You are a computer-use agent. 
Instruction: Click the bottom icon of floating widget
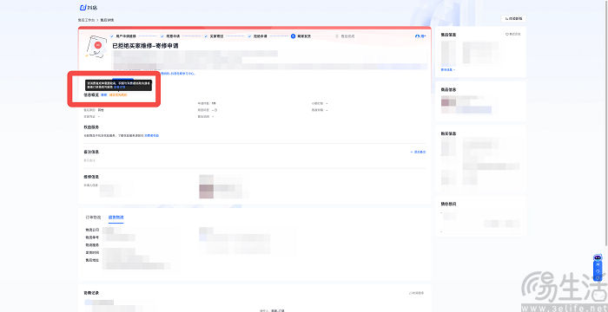[598, 277]
